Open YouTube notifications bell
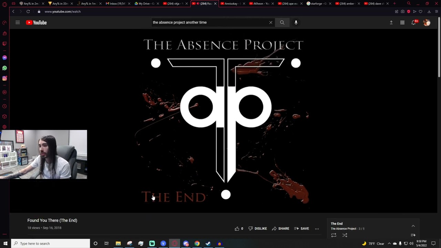 point(413,22)
